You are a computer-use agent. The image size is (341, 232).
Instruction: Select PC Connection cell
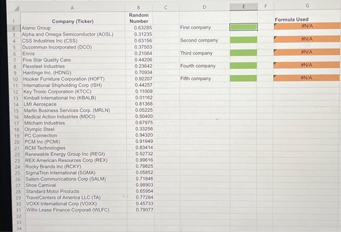coord(76,135)
